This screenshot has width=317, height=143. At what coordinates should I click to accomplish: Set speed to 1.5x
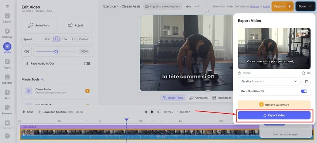pos(65,39)
